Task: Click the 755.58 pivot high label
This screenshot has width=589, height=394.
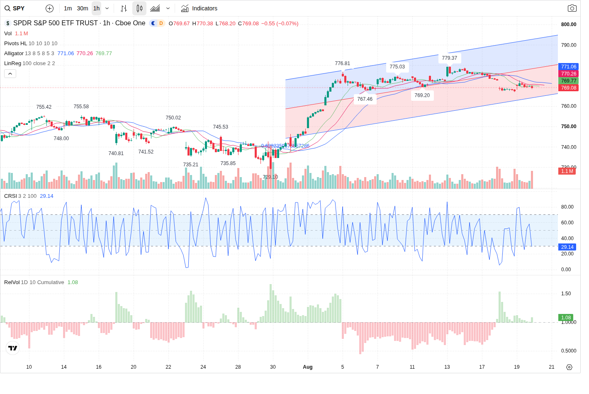Action: (81, 107)
